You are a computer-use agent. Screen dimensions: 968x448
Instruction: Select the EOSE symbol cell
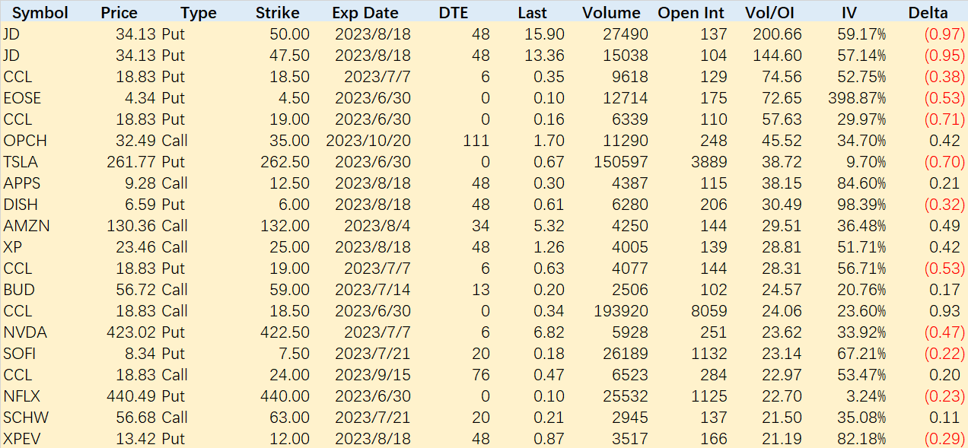[x=22, y=98]
